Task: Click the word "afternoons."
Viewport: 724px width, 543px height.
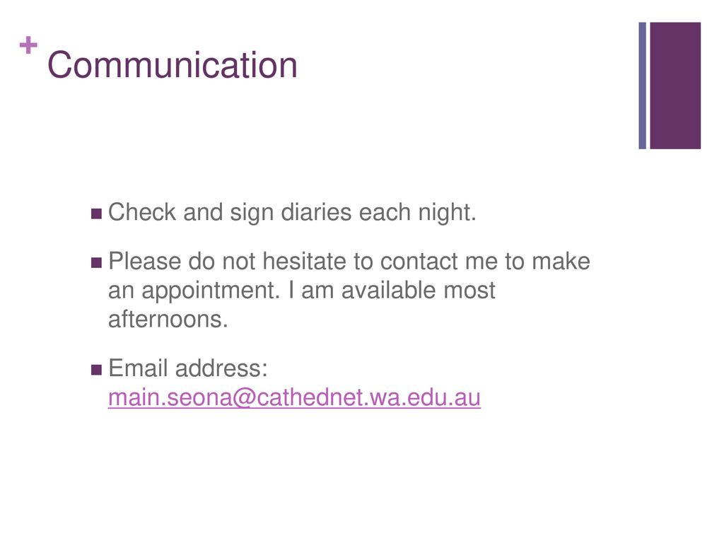Action: coord(168,319)
